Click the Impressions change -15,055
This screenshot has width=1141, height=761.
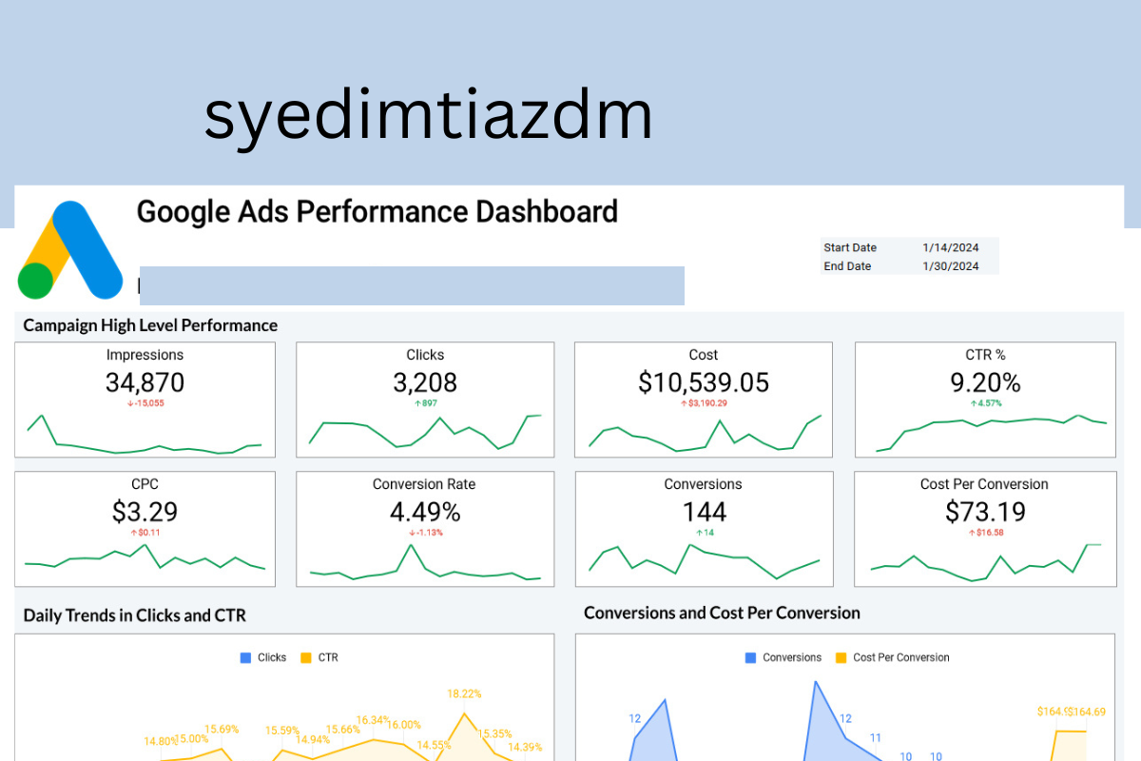pyautogui.click(x=145, y=403)
